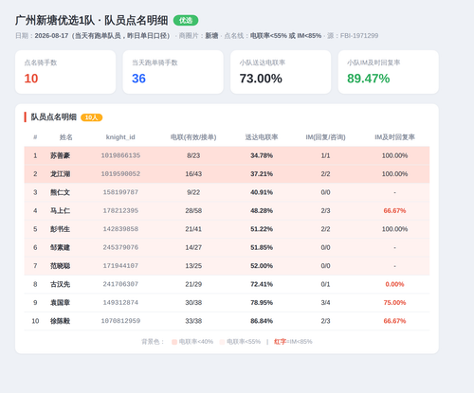Select the 小队送达电联率 card showing 73.00%

click(x=281, y=72)
